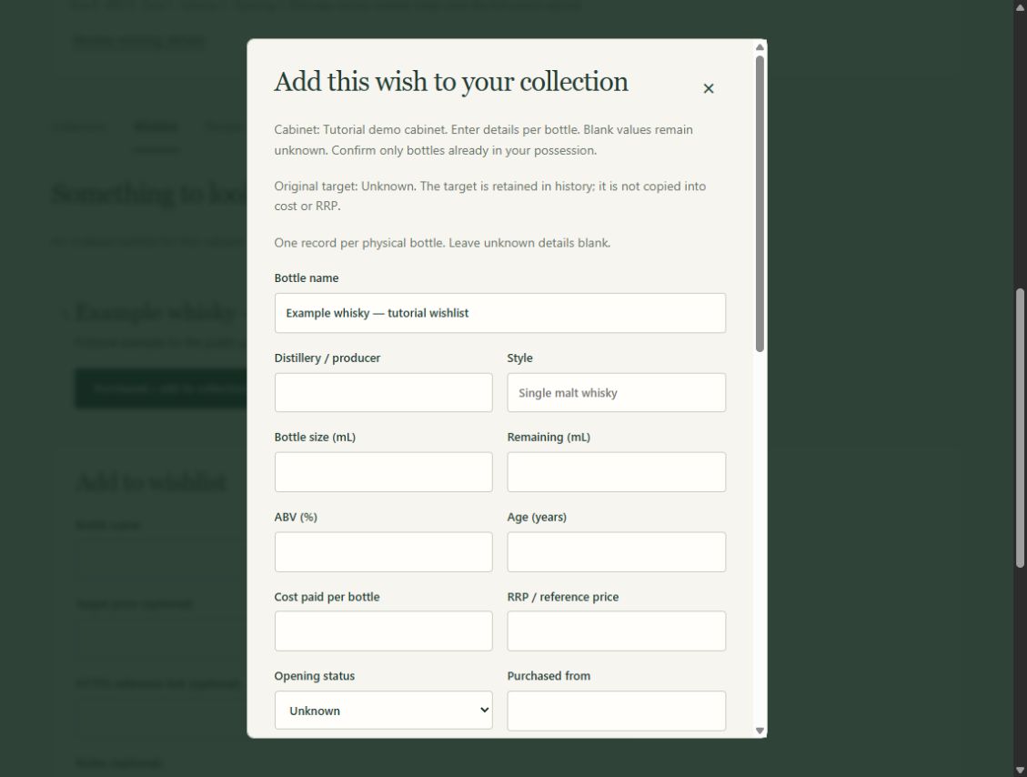The image size is (1027, 777).
Task: Click the Age (years) input
Action: 616,551
